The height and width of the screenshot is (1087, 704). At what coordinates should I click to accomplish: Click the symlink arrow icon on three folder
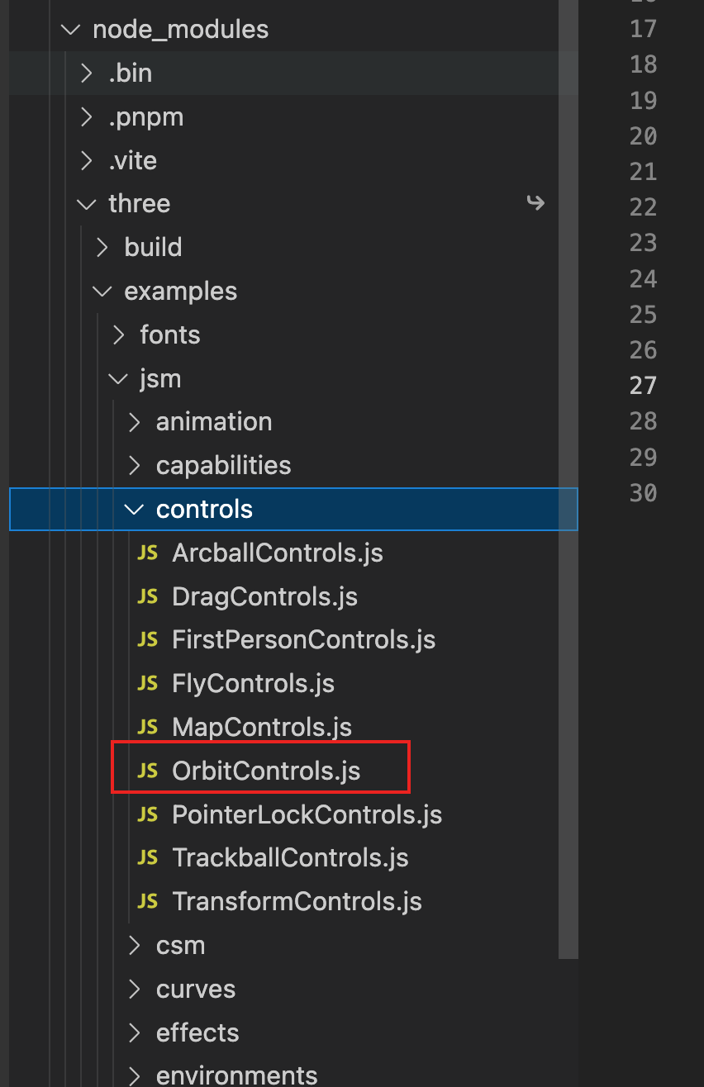pos(535,203)
